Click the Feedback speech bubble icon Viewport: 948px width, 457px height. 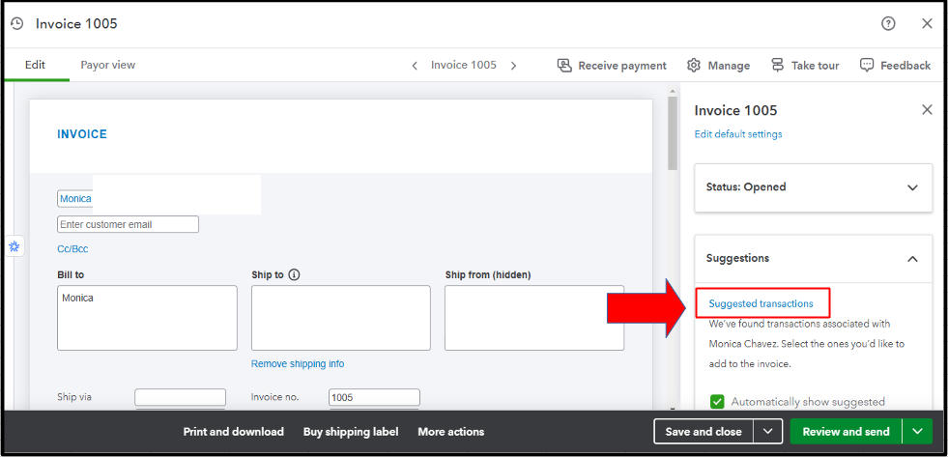point(867,66)
